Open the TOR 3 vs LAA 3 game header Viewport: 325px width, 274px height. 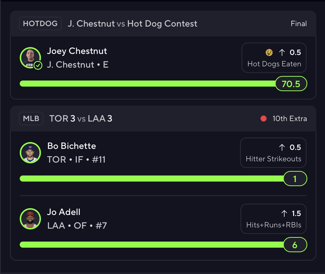pyautogui.click(x=163, y=119)
